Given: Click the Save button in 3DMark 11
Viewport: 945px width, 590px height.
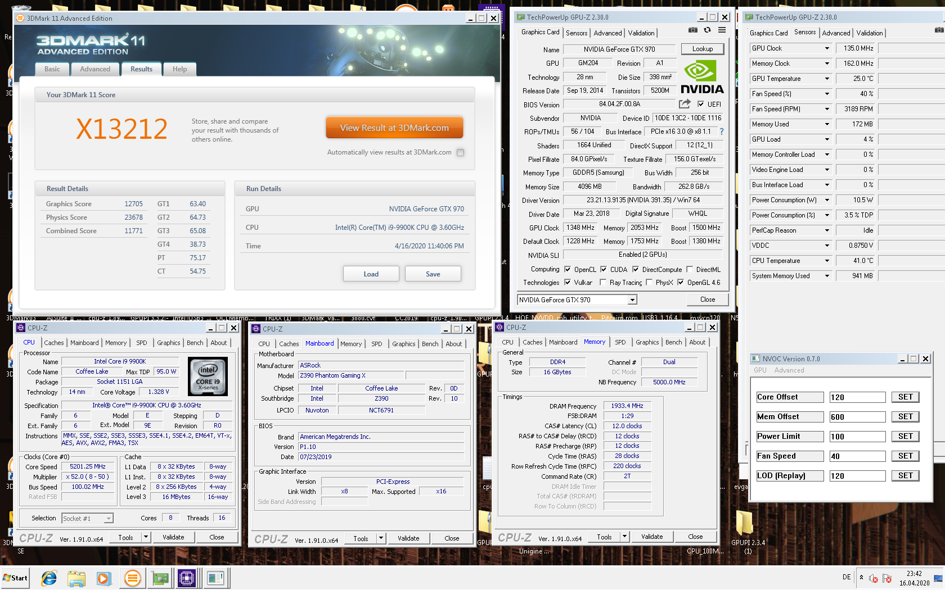Looking at the screenshot, I should pyautogui.click(x=433, y=274).
